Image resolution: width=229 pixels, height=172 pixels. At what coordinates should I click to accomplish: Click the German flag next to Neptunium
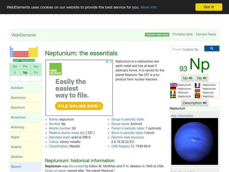pyautogui.click(x=173, y=89)
